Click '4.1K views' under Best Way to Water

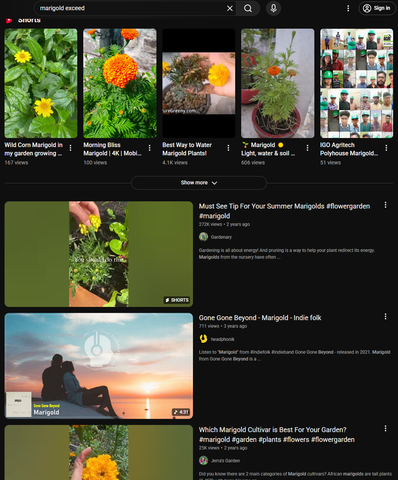point(175,163)
